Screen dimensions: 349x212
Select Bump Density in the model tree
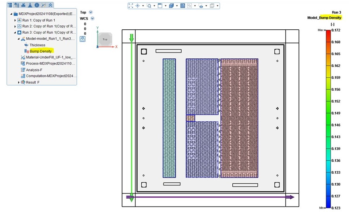[40, 51]
